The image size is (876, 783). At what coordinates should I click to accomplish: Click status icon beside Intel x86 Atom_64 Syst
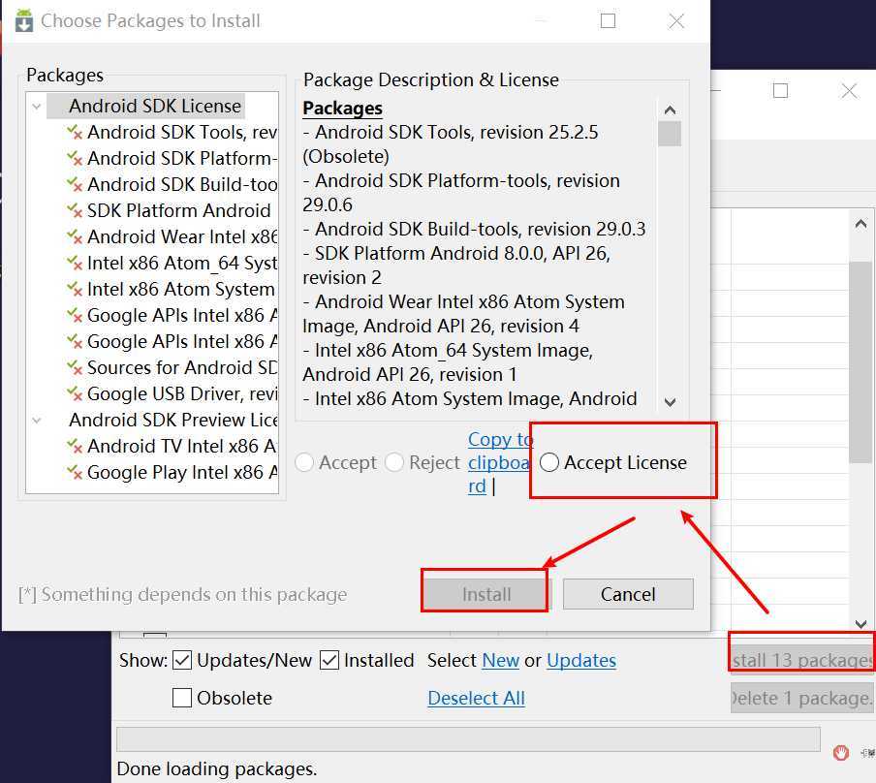pyautogui.click(x=75, y=264)
